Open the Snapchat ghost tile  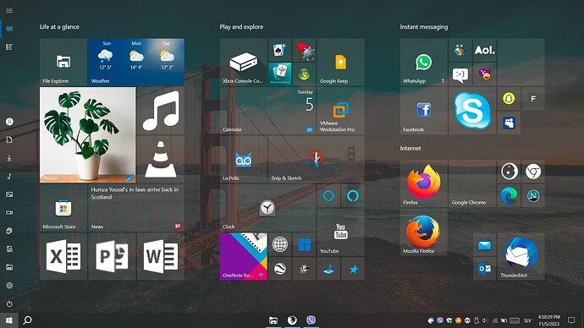pyautogui.click(x=509, y=99)
